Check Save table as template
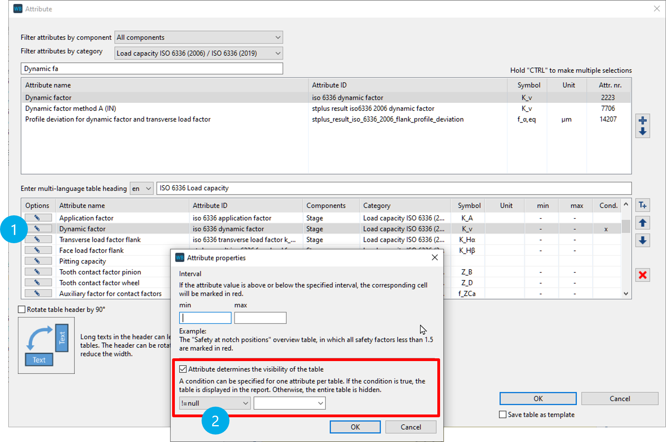Viewport: 666px width, 442px height. coord(503,414)
